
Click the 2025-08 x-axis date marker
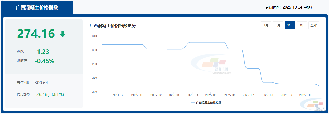point(267,95)
